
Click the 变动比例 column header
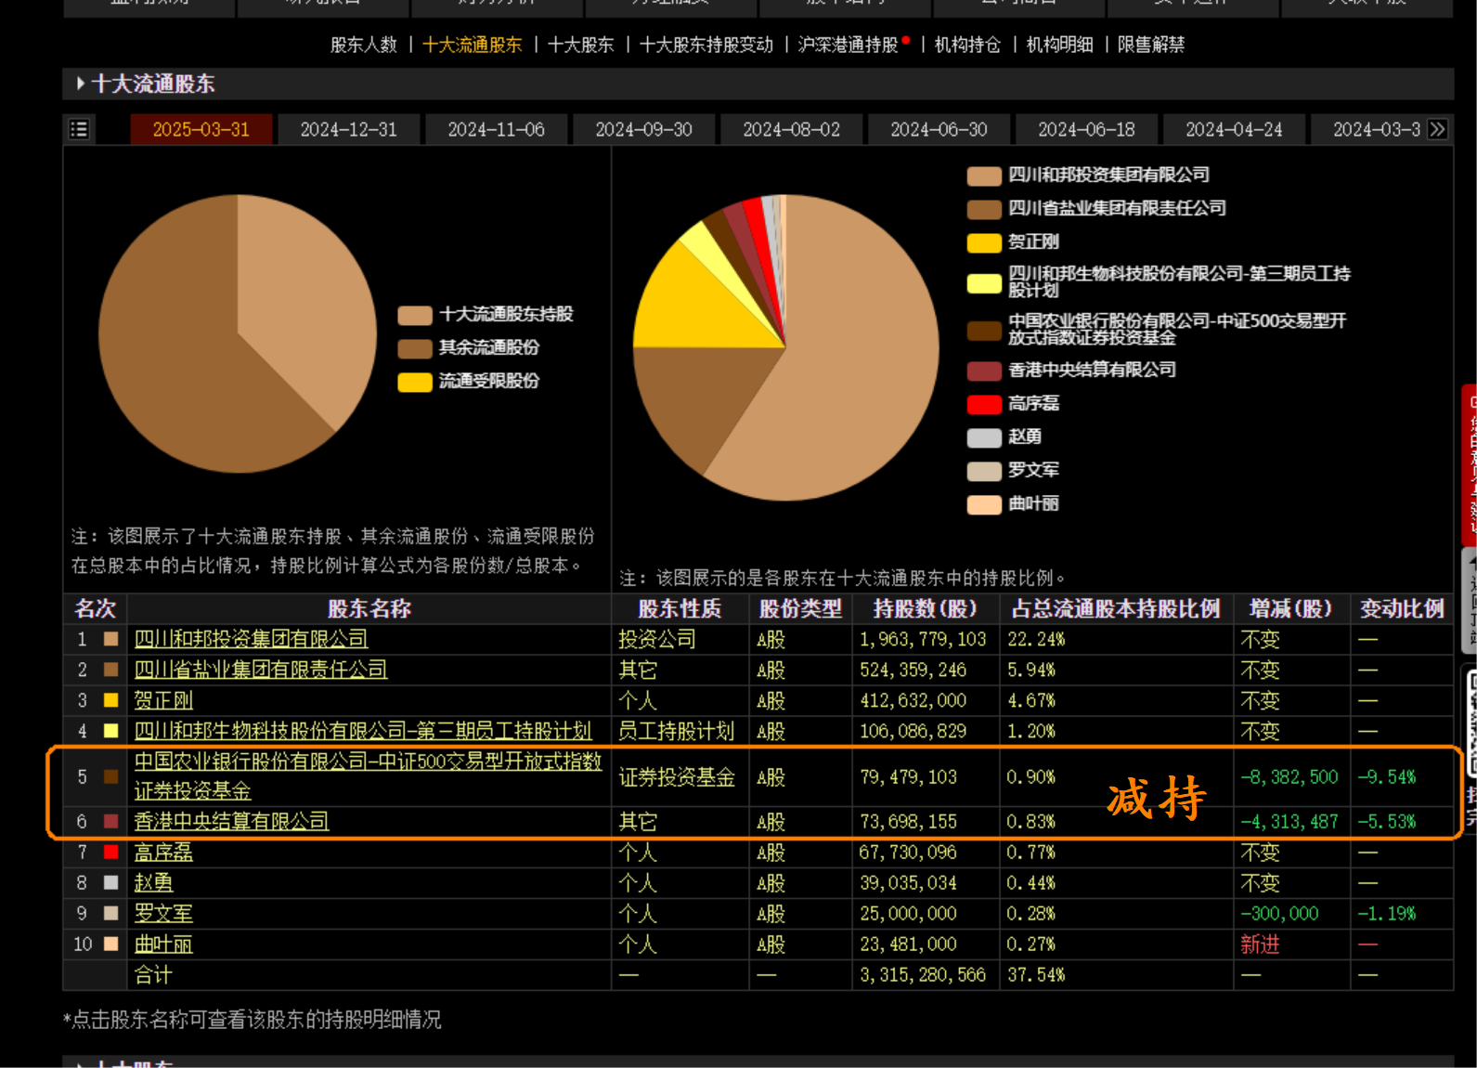coord(1402,608)
